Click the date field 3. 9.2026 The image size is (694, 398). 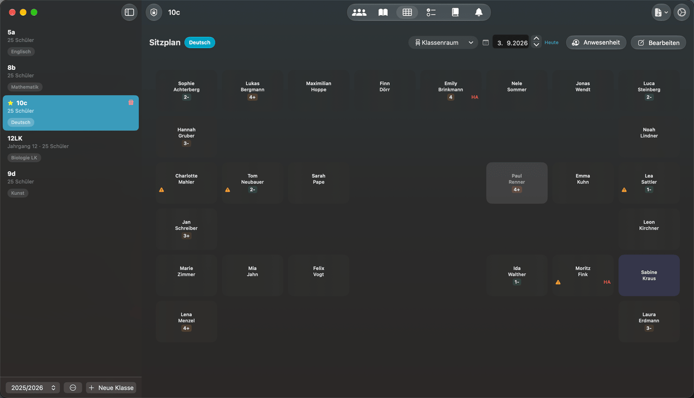[511, 43]
